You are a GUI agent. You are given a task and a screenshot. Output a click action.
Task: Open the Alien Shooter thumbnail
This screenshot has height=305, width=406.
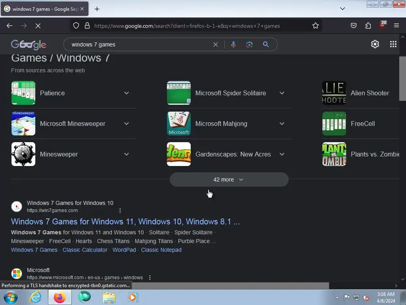pyautogui.click(x=334, y=93)
